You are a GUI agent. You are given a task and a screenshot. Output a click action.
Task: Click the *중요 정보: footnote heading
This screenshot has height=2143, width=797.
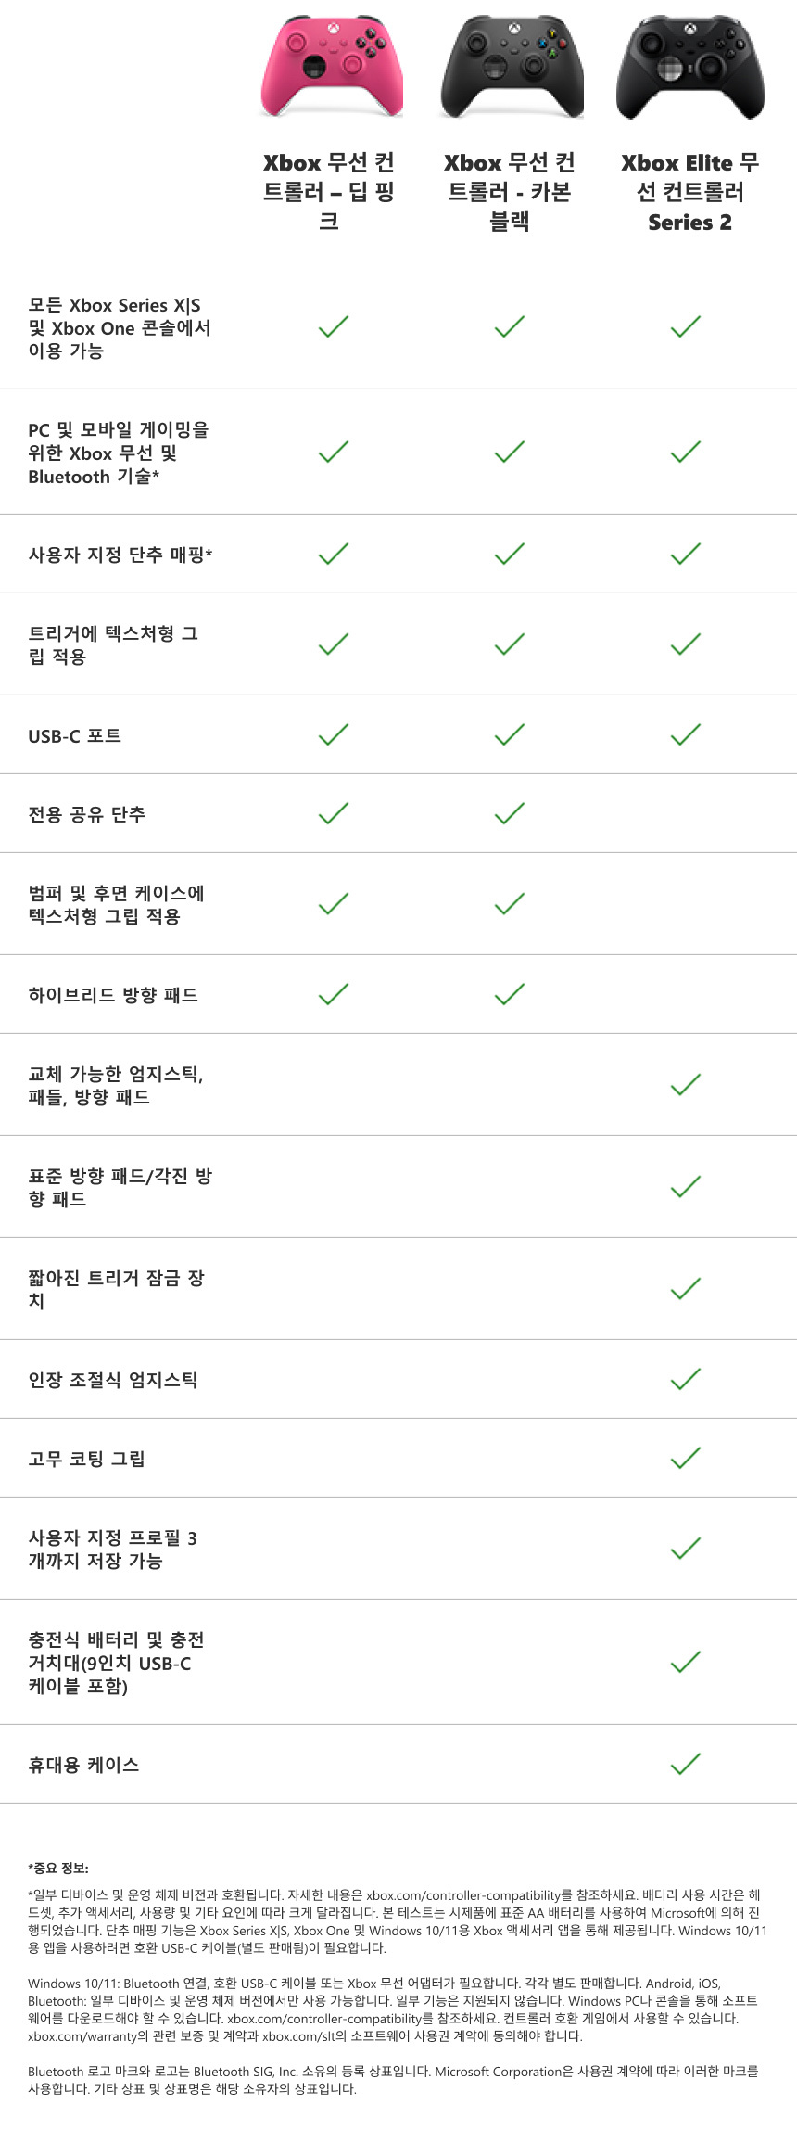[58, 1868]
